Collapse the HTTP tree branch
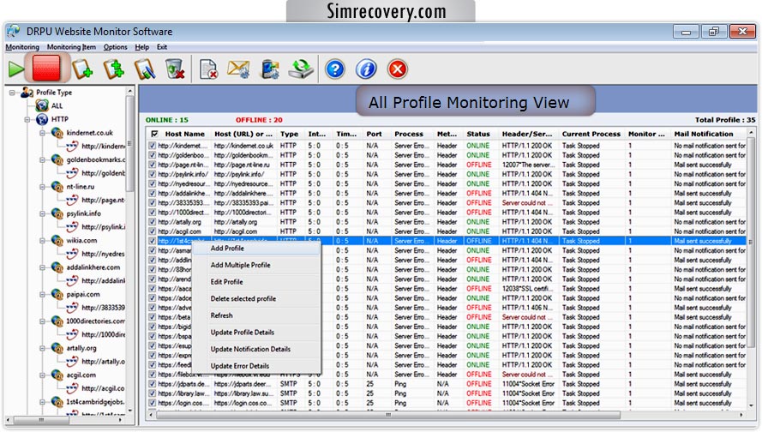The width and height of the screenshot is (762, 432). [27, 119]
